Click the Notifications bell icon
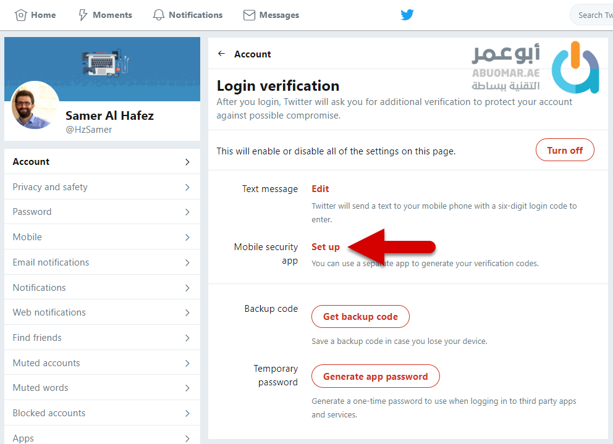The image size is (613, 444). click(x=159, y=15)
